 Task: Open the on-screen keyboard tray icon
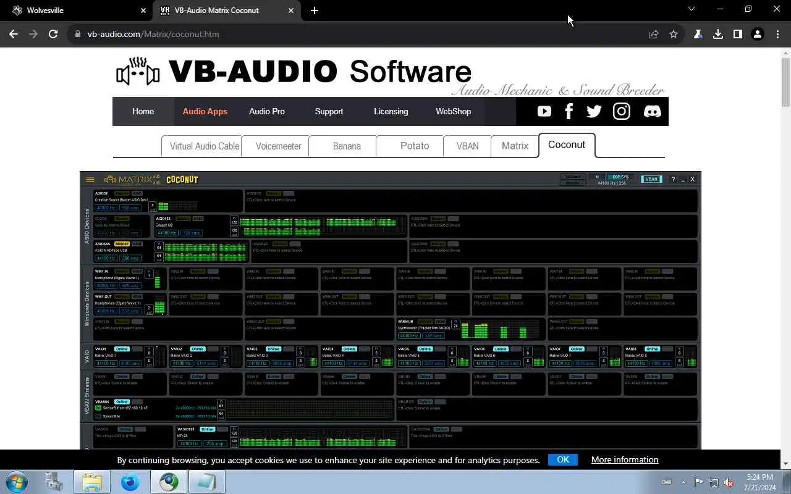pos(667,482)
